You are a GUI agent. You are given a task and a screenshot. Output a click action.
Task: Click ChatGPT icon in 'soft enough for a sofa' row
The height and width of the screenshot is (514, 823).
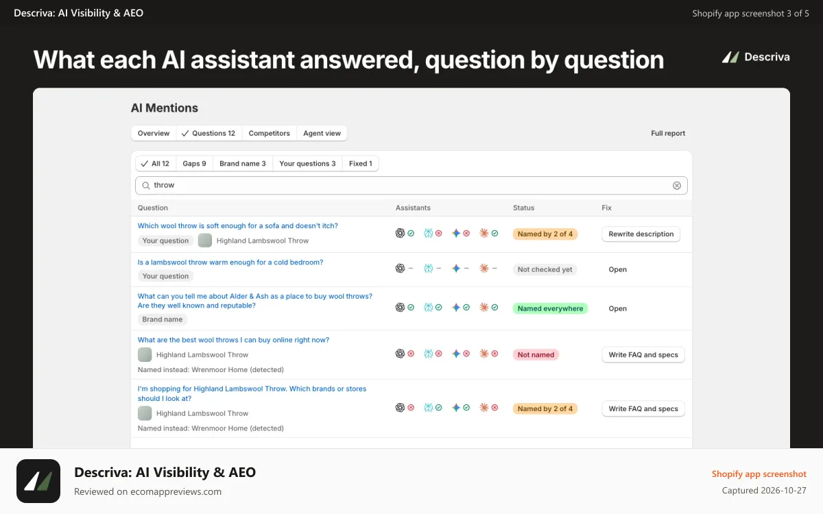click(x=400, y=233)
